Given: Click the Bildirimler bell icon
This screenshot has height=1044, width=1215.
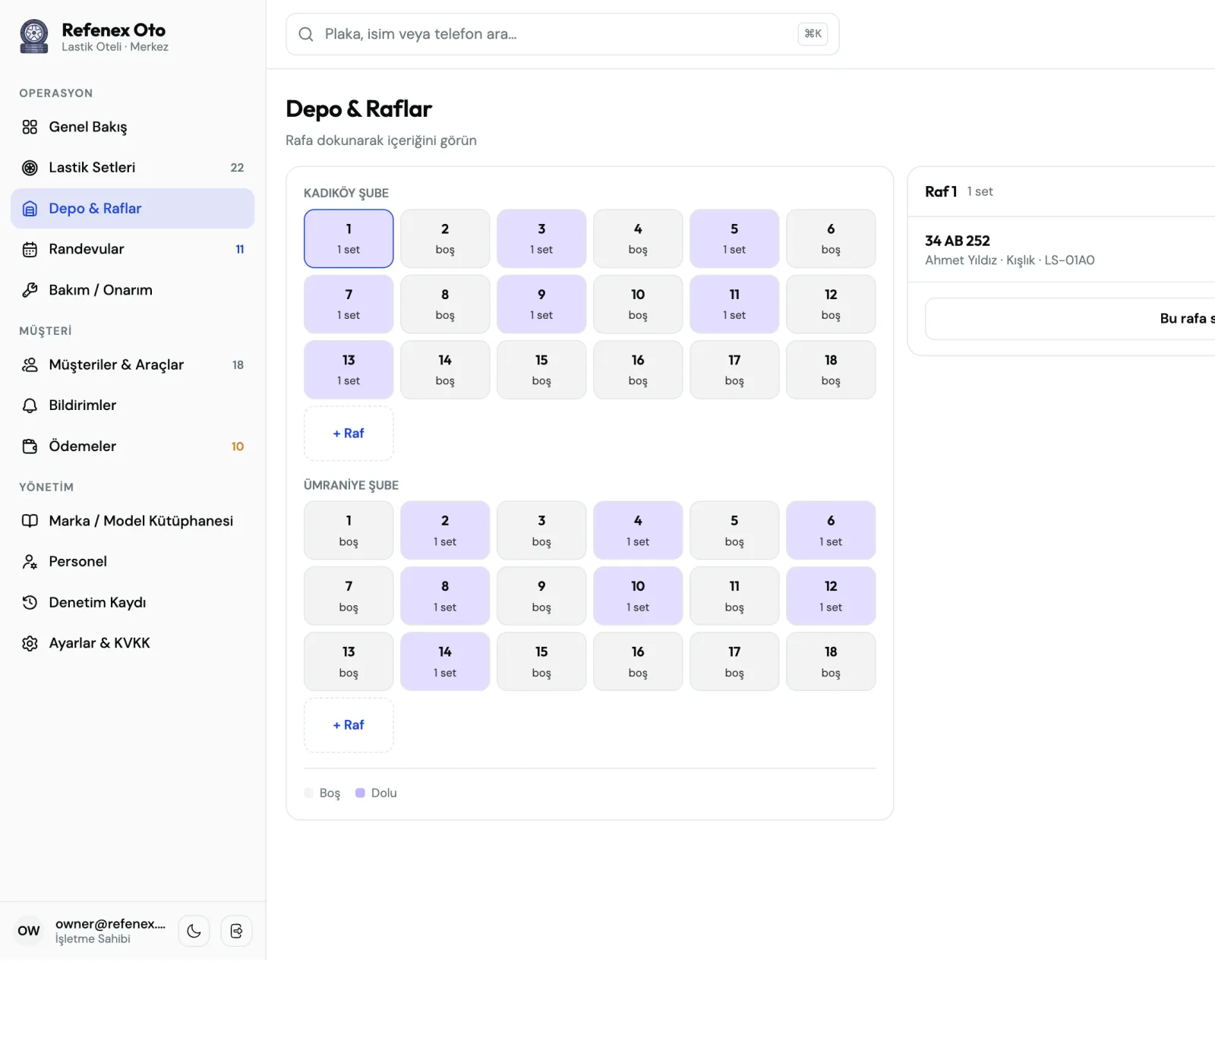Looking at the screenshot, I should pyautogui.click(x=30, y=405).
